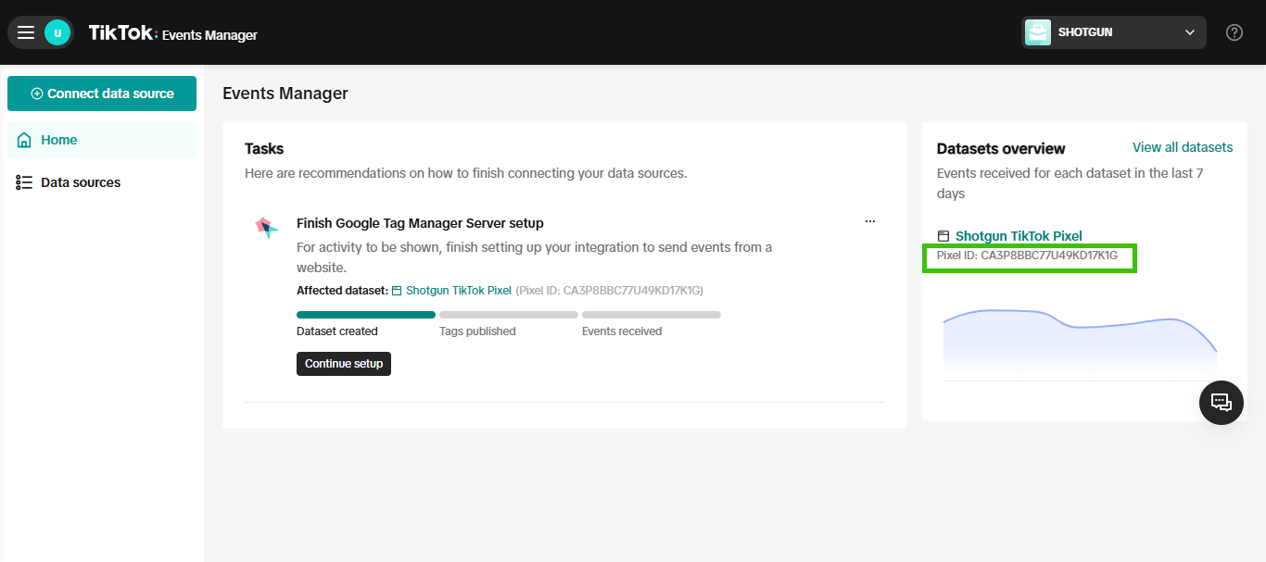Open the help question mark icon
1266x562 pixels.
[1234, 31]
